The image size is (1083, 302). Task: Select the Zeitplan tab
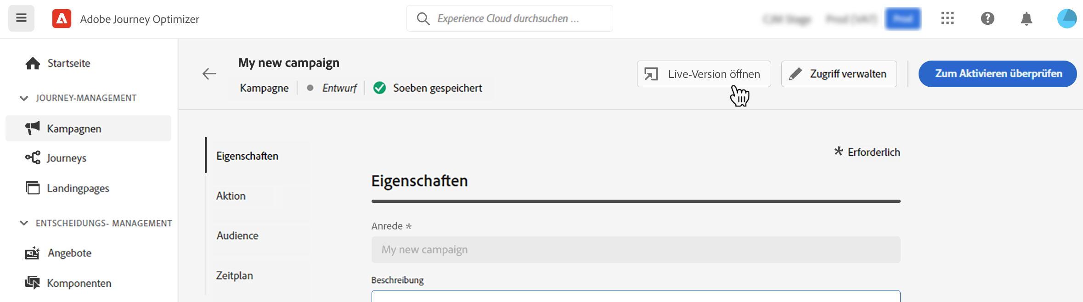point(235,275)
